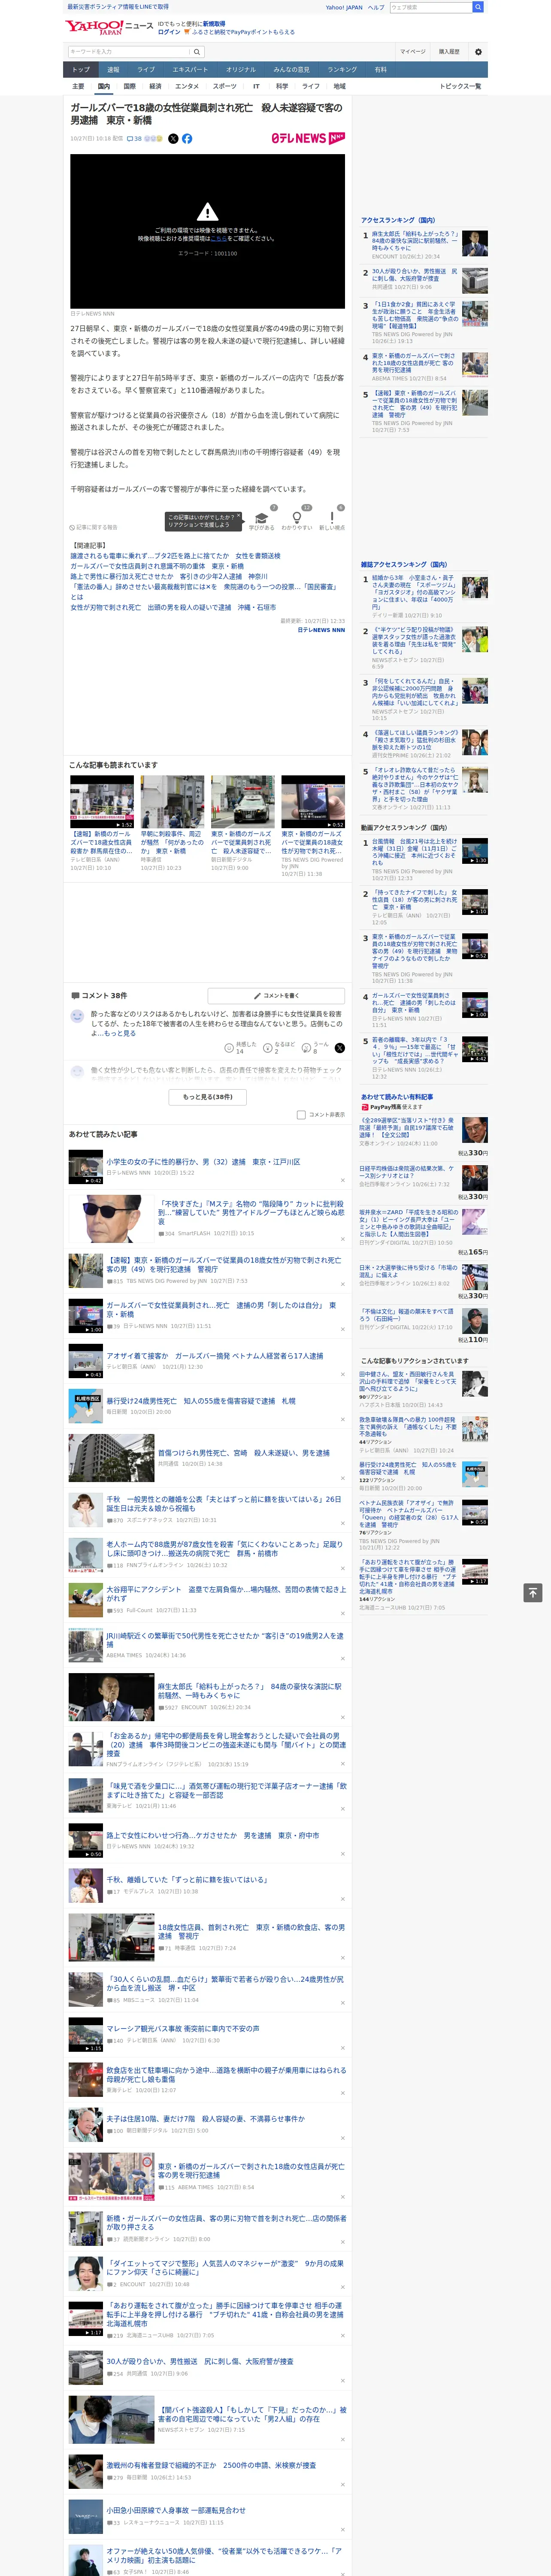Click the blue web search magnifier button
The width and height of the screenshot is (551, 2576).
478,7
